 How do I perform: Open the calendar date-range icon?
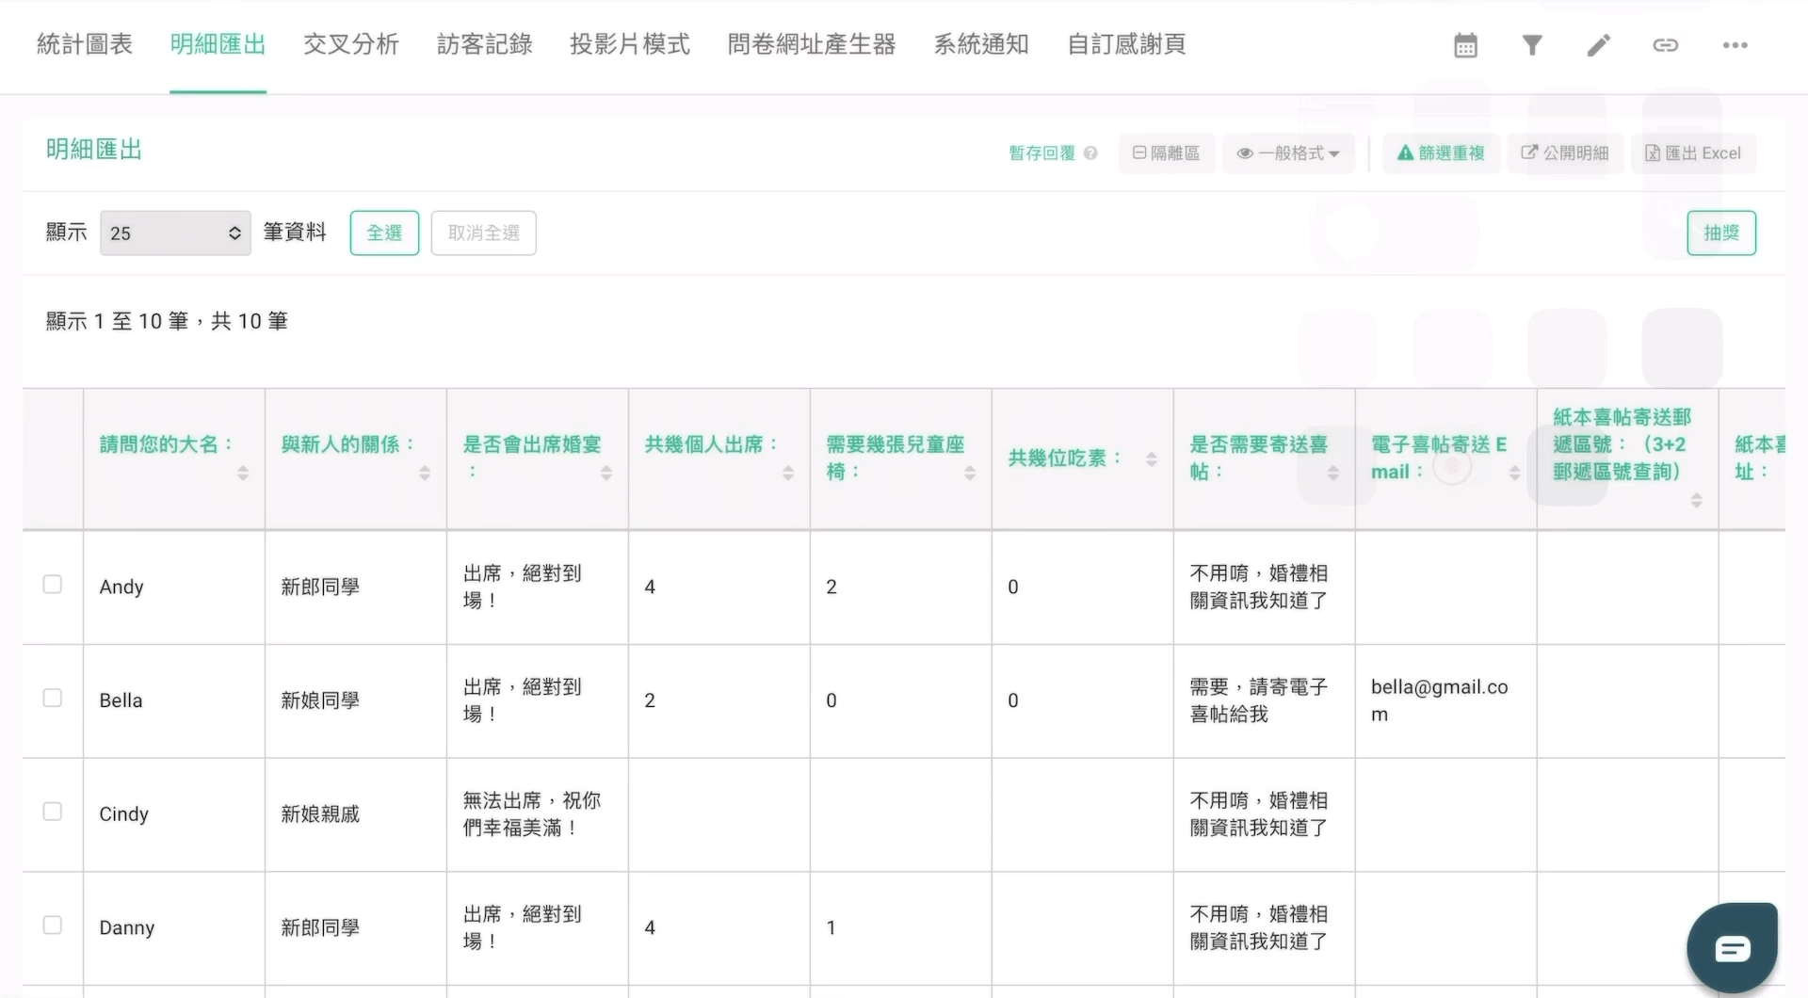tap(1465, 45)
